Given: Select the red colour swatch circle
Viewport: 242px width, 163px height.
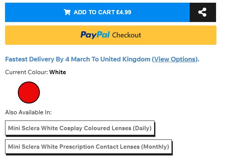Looking at the screenshot, I should point(29,93).
